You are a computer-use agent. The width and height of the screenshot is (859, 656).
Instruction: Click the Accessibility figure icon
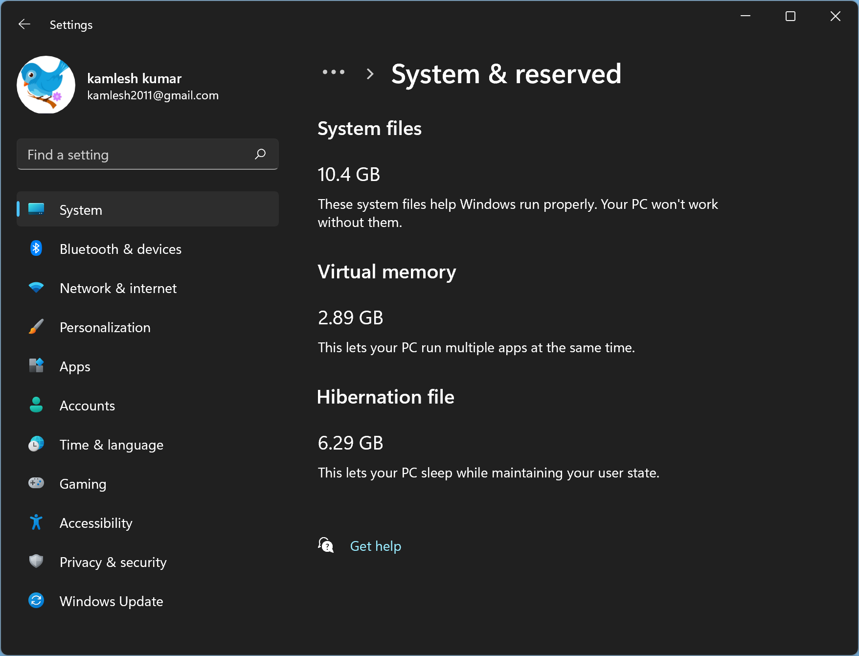click(36, 522)
